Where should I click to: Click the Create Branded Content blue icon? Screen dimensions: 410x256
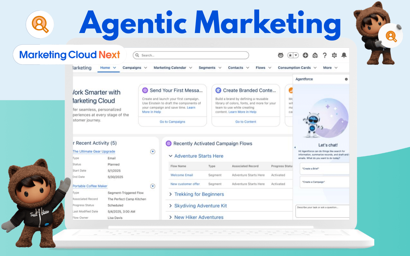(218, 90)
